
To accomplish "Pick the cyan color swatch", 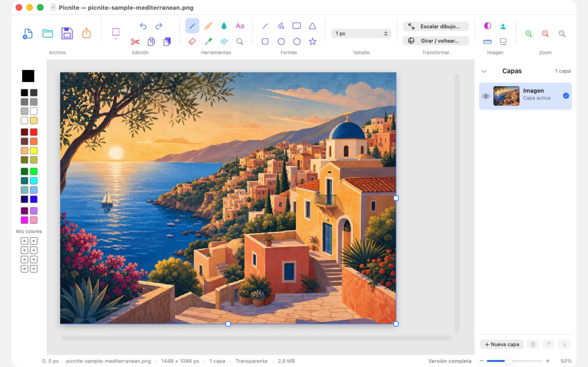I will tap(34, 181).
